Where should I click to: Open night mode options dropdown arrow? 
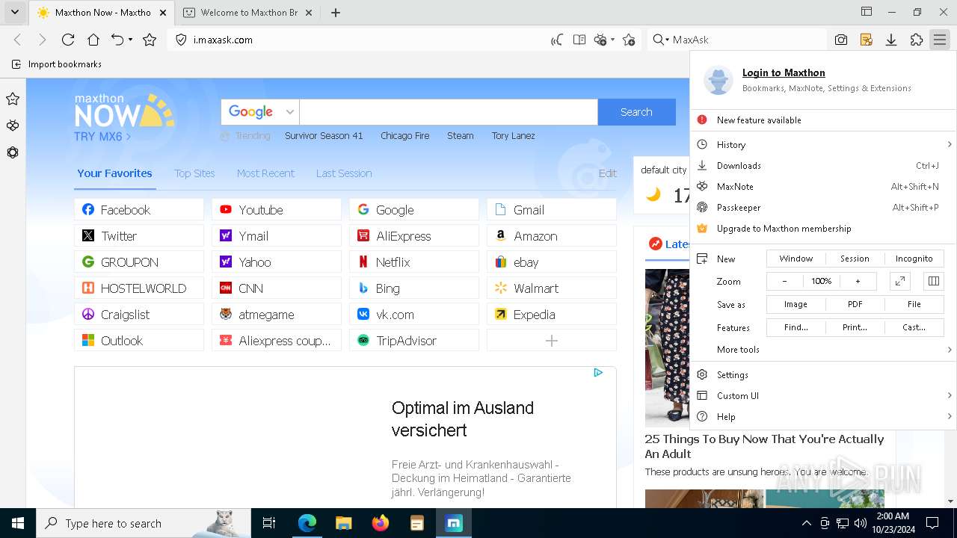[612, 40]
